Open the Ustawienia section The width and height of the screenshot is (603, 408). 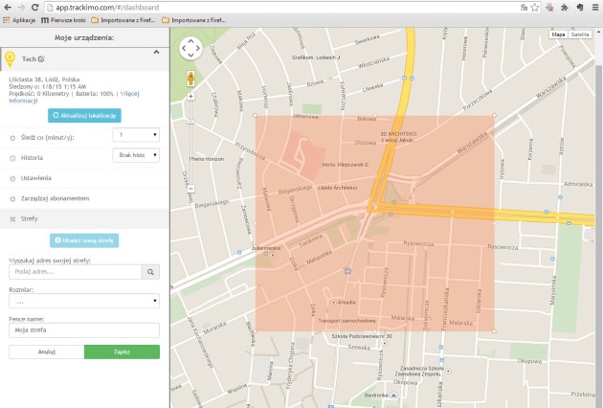click(36, 178)
